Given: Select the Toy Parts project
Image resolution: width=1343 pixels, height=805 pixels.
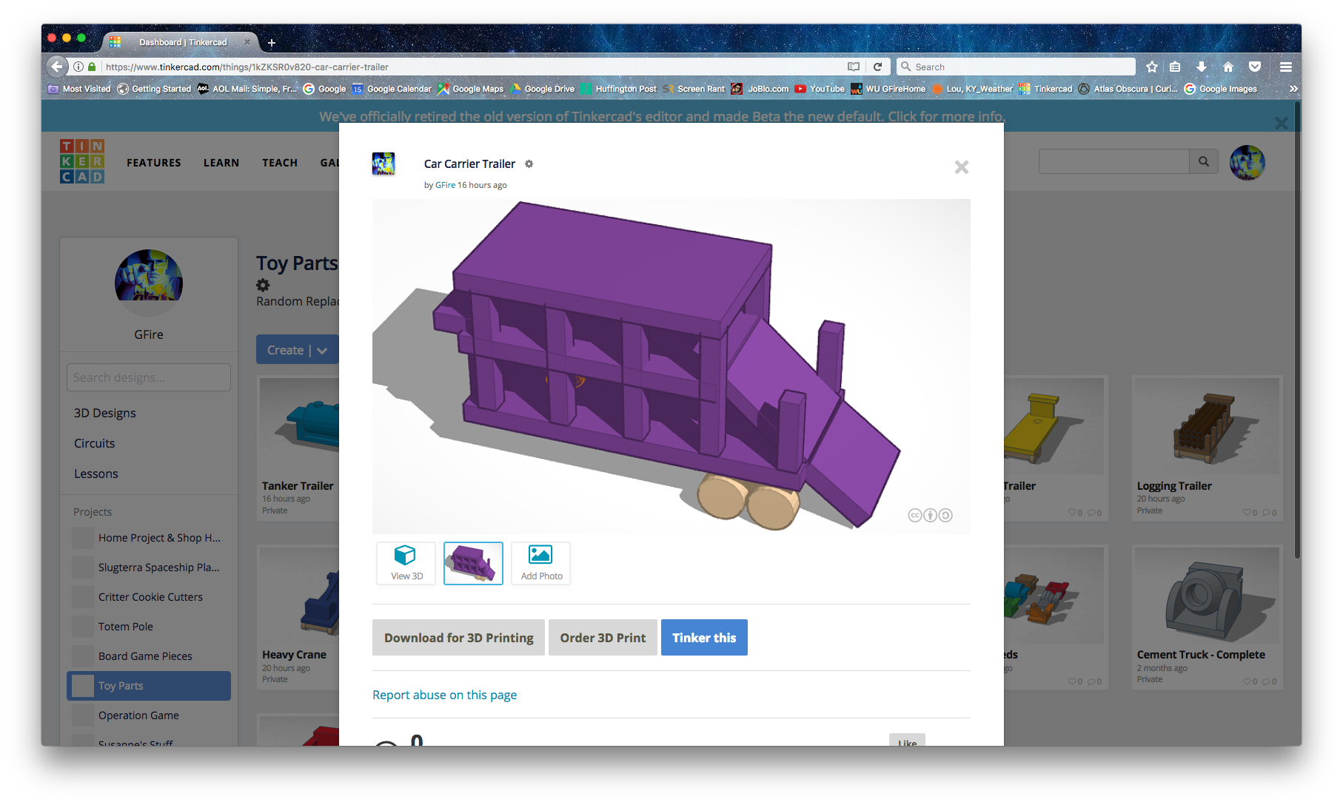Looking at the screenshot, I should pos(149,686).
